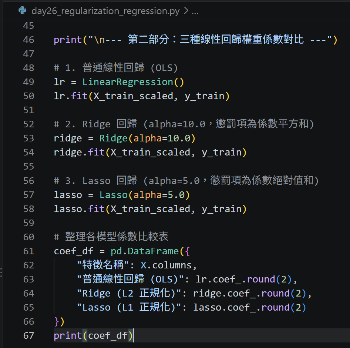Click the round method on line 65
The width and height of the screenshot is (350, 348).
click(275, 307)
